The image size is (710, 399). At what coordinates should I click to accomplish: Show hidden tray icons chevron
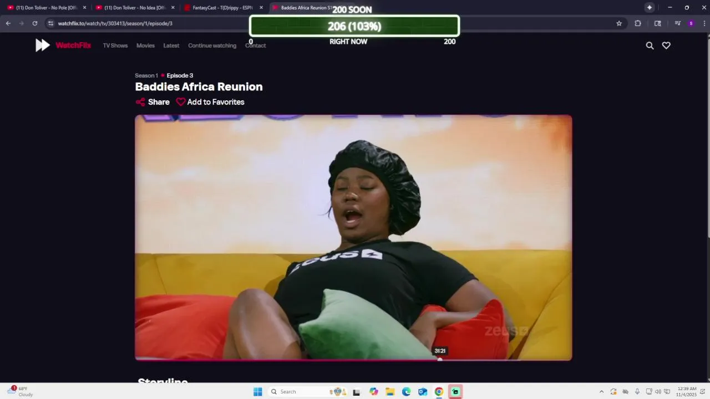pos(601,392)
